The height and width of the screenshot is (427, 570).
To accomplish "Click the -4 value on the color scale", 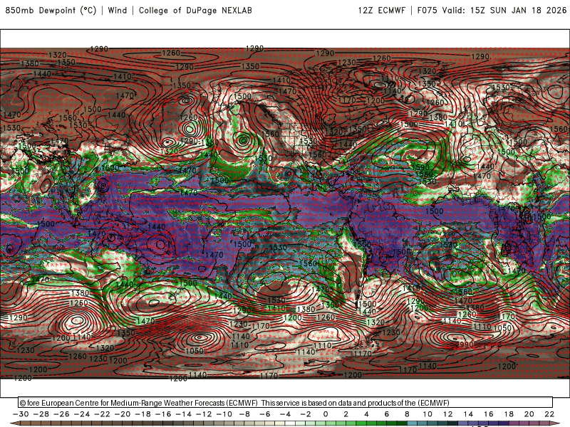I will 286,414.
